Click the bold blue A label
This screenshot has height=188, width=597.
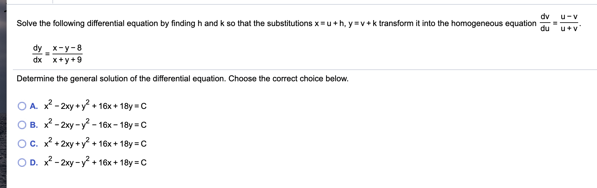click(x=34, y=106)
